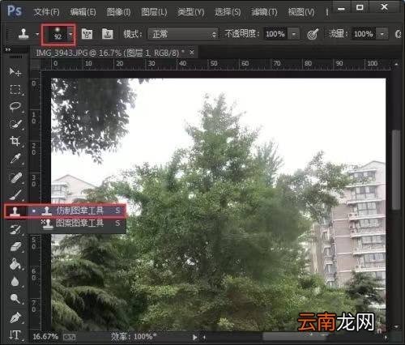Select the Pen tool
This screenshot has height=345, width=405.
(15, 318)
